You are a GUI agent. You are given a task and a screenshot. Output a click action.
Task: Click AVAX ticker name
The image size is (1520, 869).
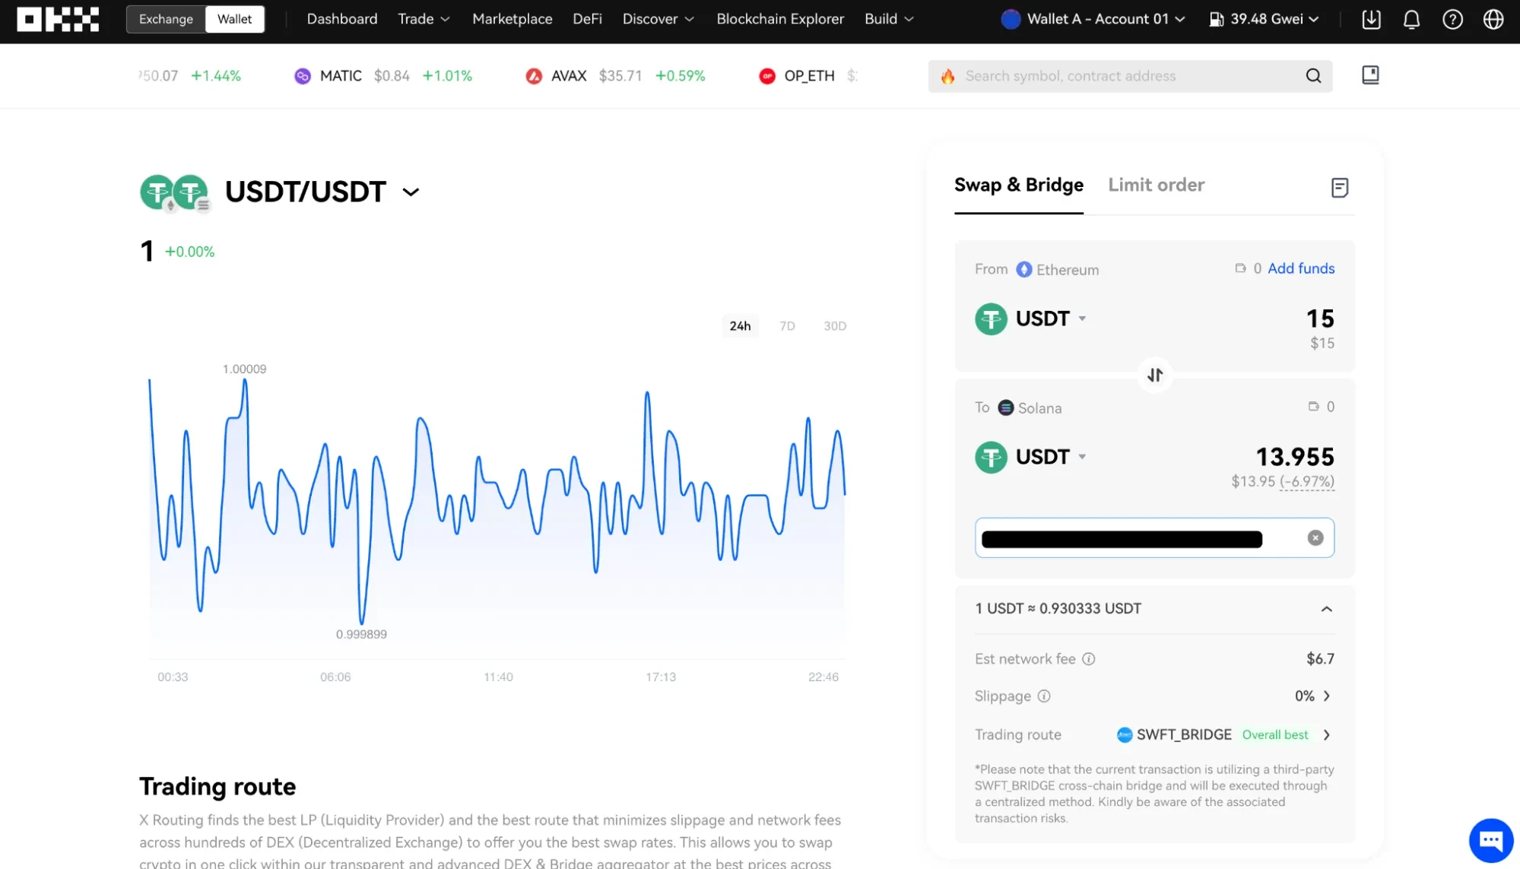[x=569, y=76]
